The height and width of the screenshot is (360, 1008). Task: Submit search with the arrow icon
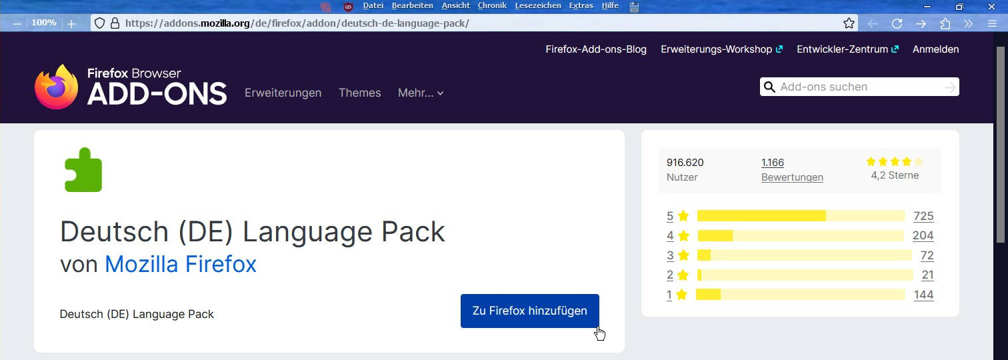coord(950,87)
